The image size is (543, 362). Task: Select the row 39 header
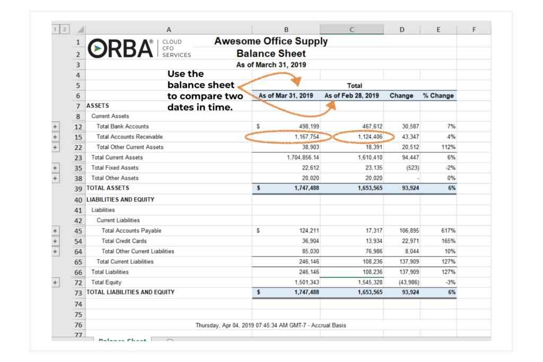click(78, 189)
